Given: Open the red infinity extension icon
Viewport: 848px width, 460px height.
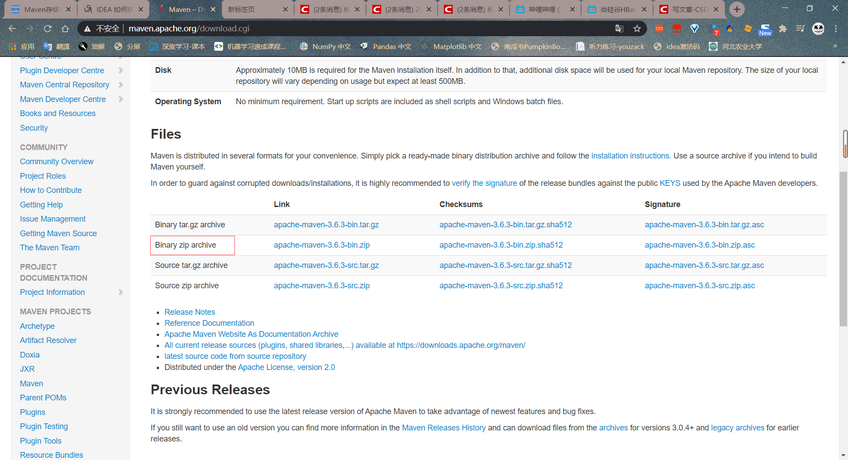Looking at the screenshot, I should click(659, 29).
